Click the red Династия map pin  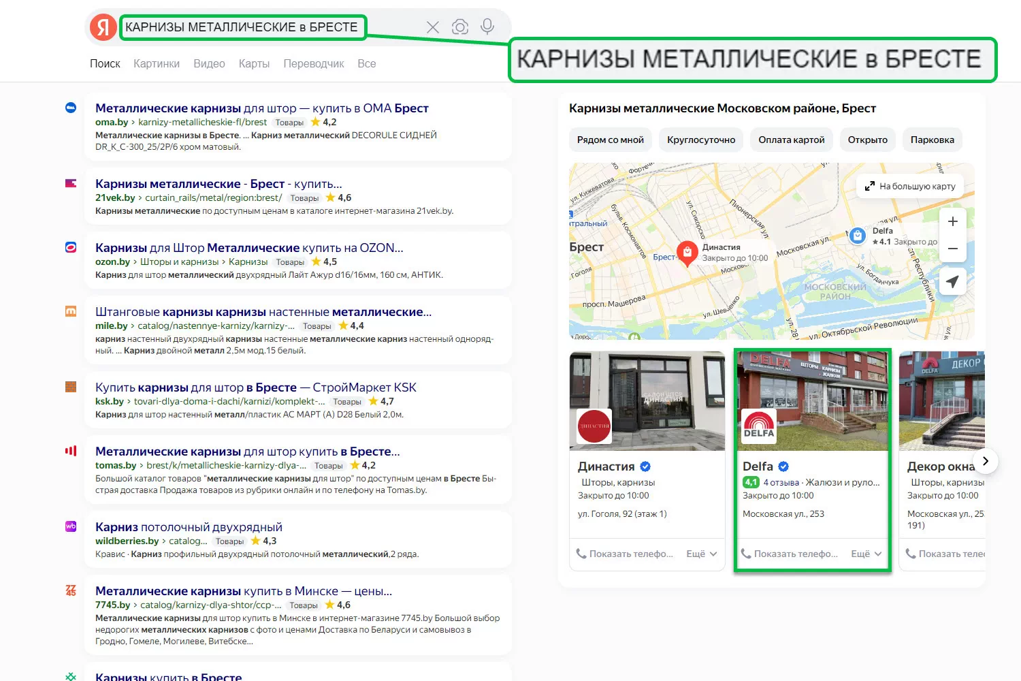coord(687,253)
